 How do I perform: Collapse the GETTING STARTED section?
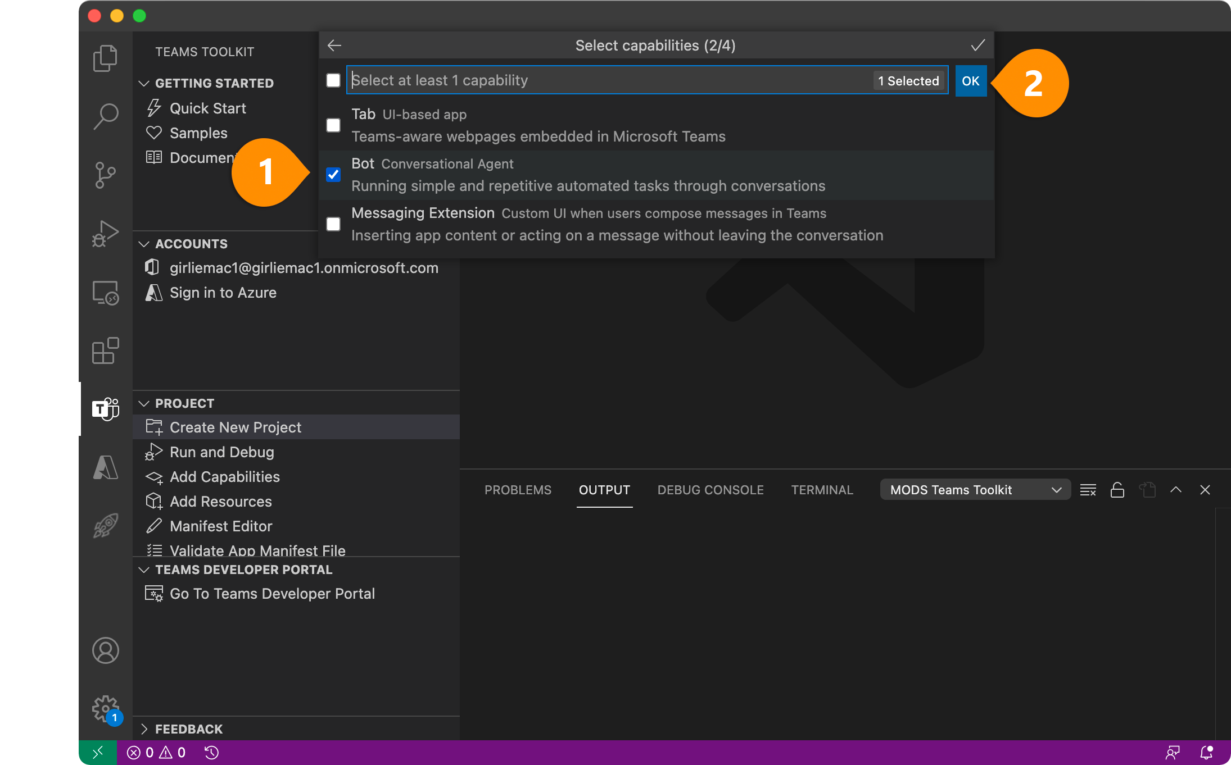(x=144, y=83)
